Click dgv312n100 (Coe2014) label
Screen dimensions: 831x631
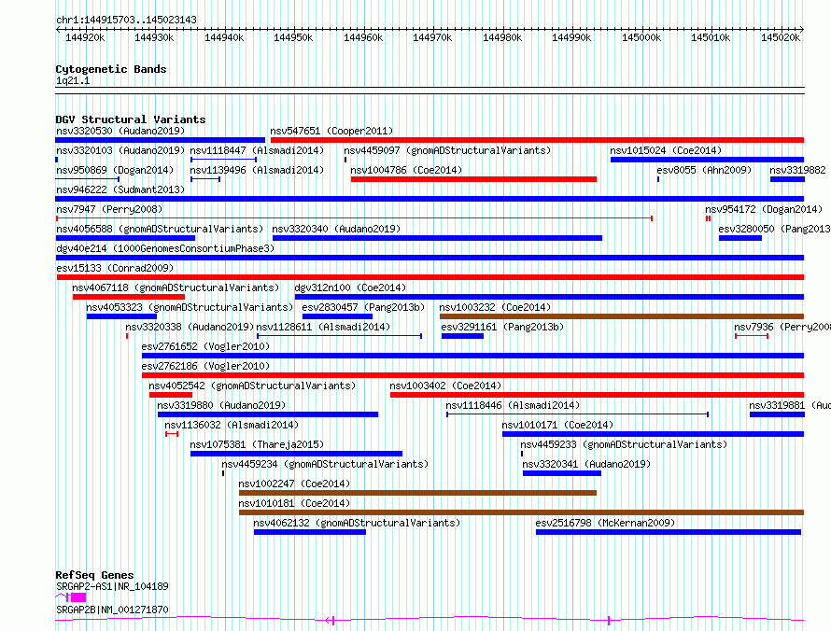[350, 287]
